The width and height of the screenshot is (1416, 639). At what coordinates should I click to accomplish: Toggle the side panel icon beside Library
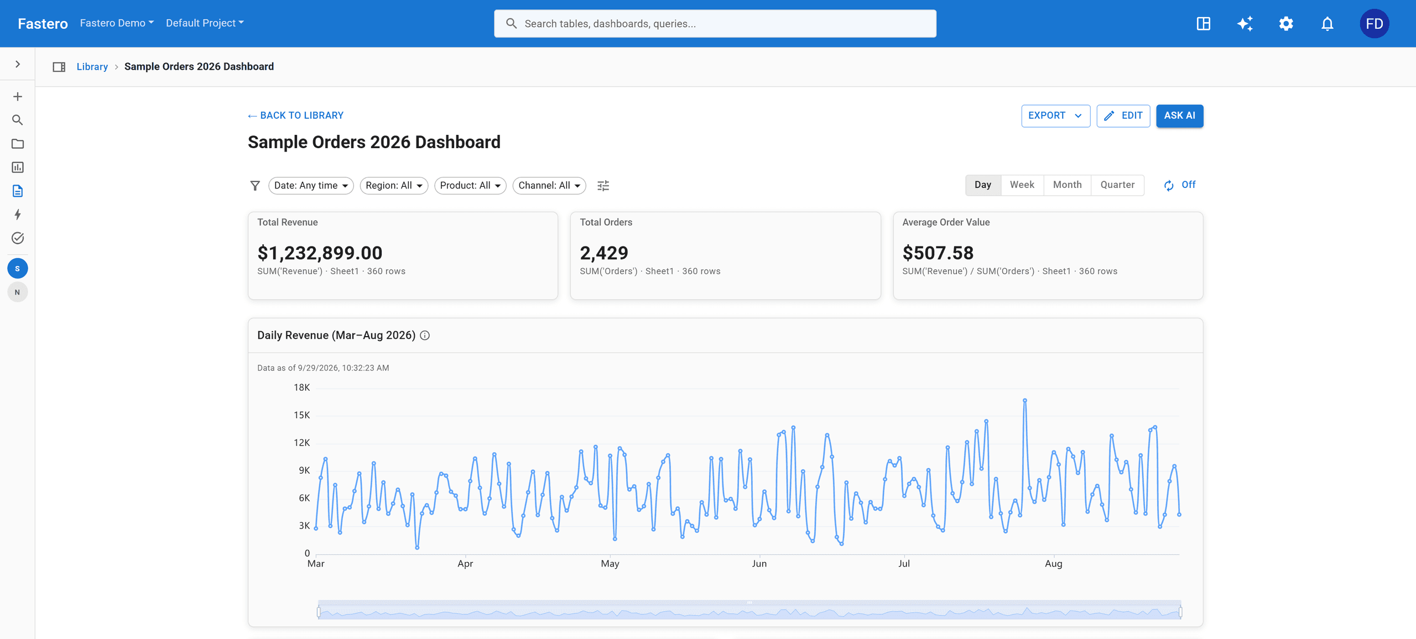pos(59,67)
